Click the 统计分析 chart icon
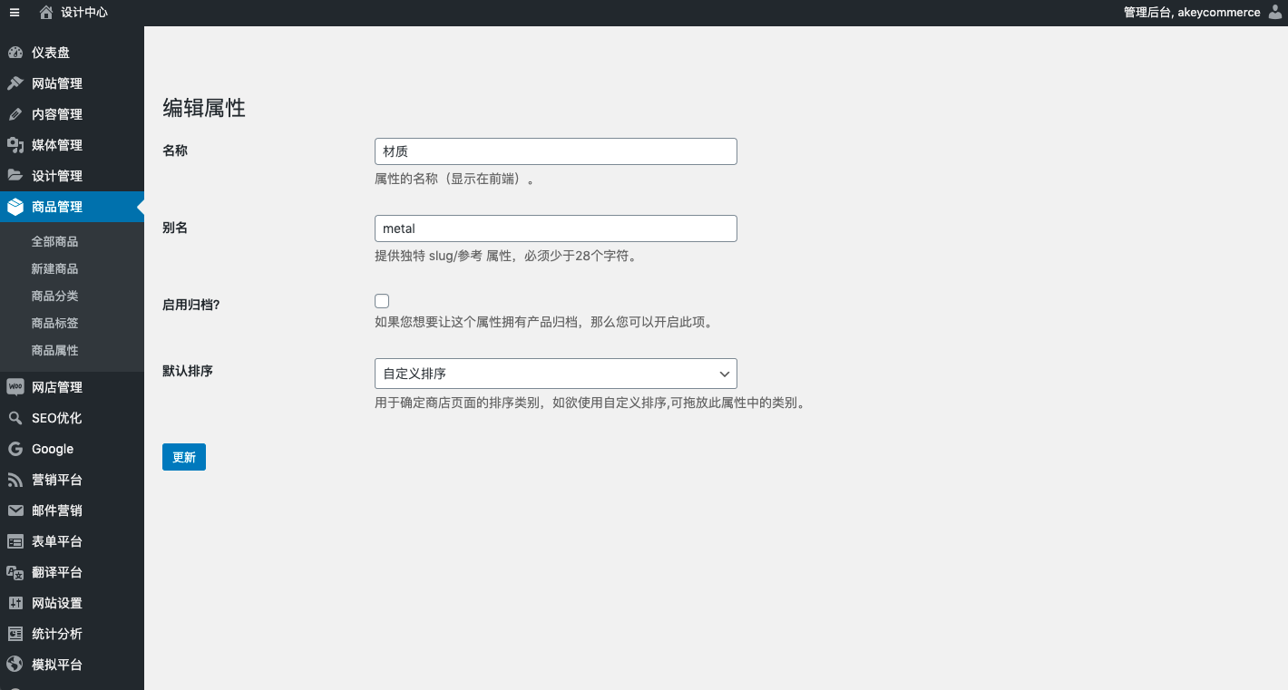Image resolution: width=1288 pixels, height=690 pixels. pyautogui.click(x=15, y=634)
